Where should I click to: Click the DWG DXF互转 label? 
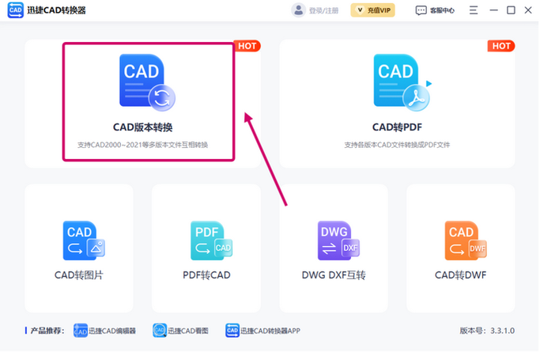(334, 275)
